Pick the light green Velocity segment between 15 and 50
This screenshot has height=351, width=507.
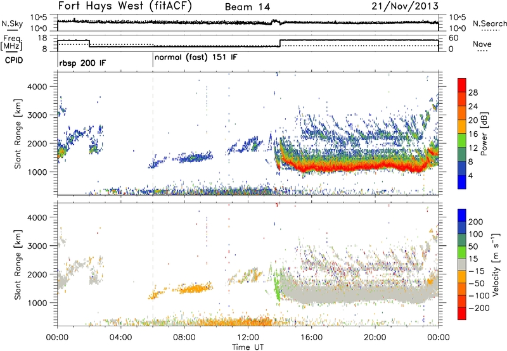click(x=462, y=252)
